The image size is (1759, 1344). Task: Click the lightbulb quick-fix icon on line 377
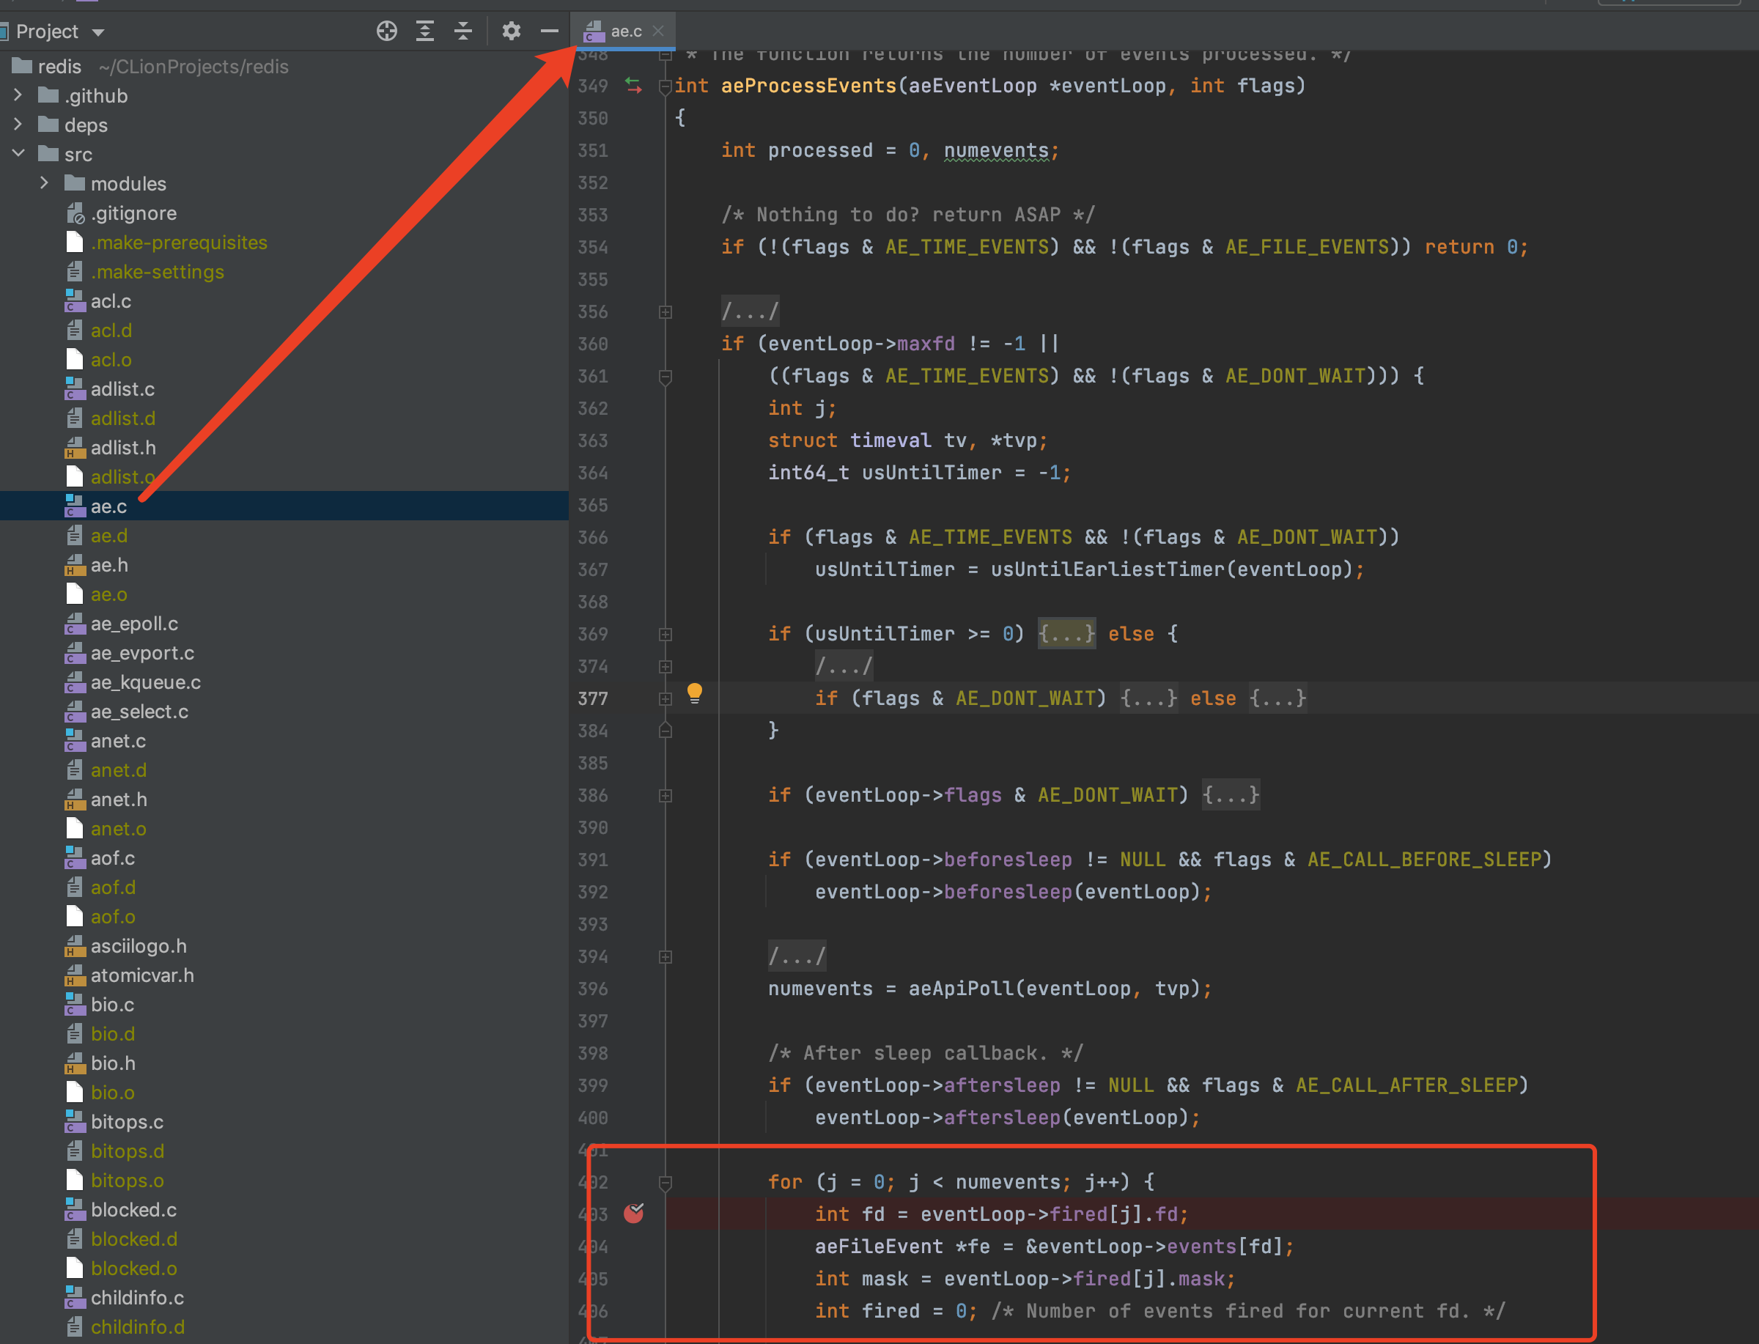coord(694,693)
